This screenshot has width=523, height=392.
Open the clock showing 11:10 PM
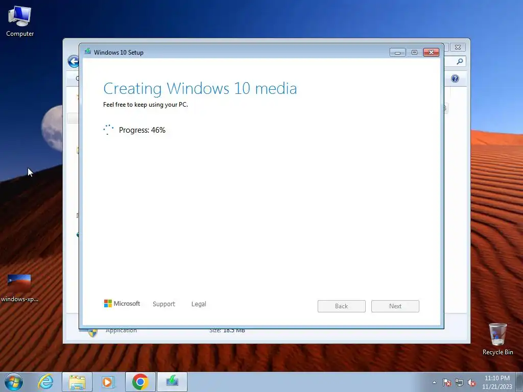pyautogui.click(x=497, y=382)
